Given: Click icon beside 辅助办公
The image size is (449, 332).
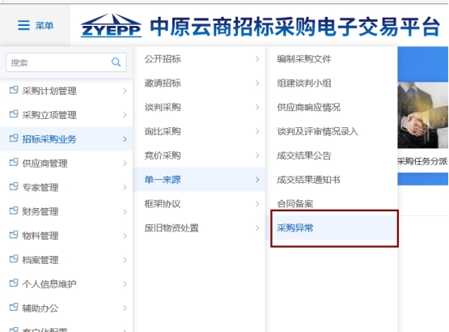Looking at the screenshot, I should coord(14,308).
